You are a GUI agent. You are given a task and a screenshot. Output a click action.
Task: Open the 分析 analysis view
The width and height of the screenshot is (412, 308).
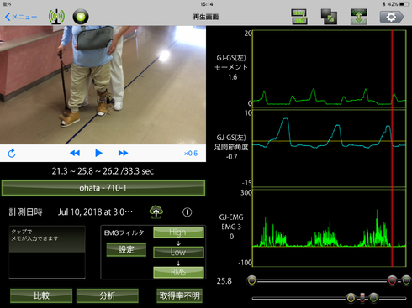click(x=107, y=295)
